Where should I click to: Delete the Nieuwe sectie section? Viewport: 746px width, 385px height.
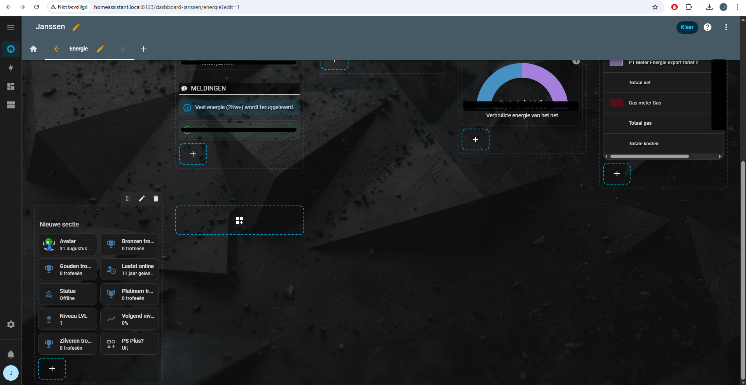pyautogui.click(x=156, y=199)
